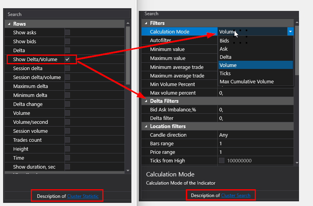Viewport: 313px width, 206px height.
Task: Pick Max Cumulative Volume option
Action: point(247,81)
